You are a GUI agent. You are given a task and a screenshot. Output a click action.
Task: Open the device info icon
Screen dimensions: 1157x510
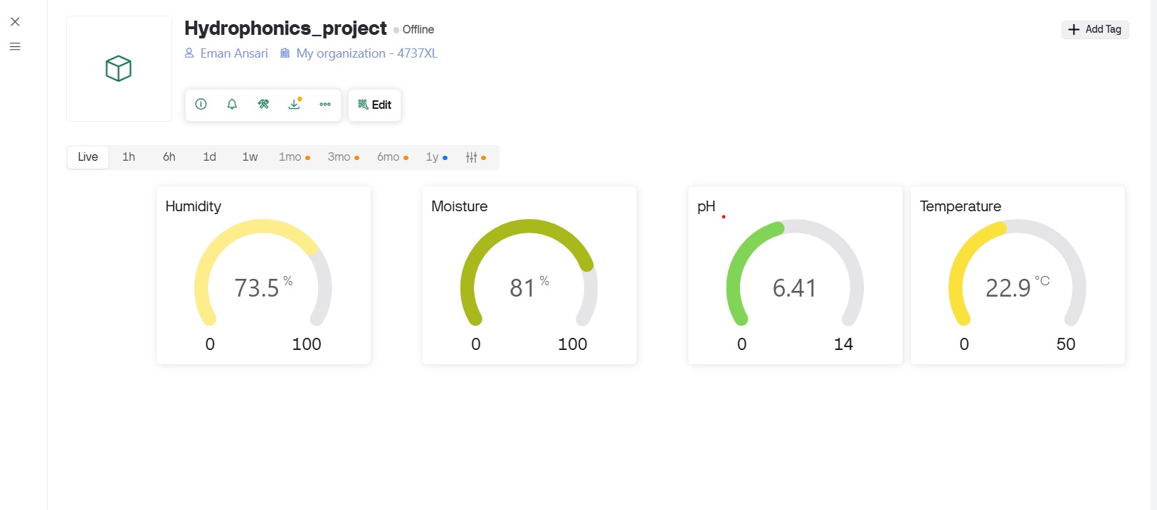pyautogui.click(x=201, y=105)
